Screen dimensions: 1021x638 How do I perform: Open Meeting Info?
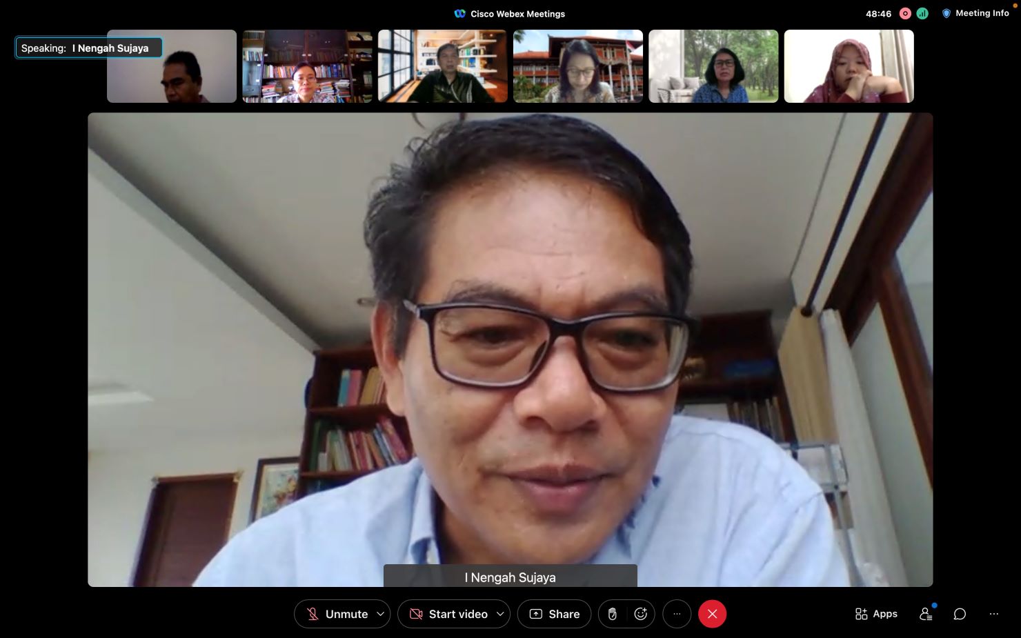click(x=975, y=13)
